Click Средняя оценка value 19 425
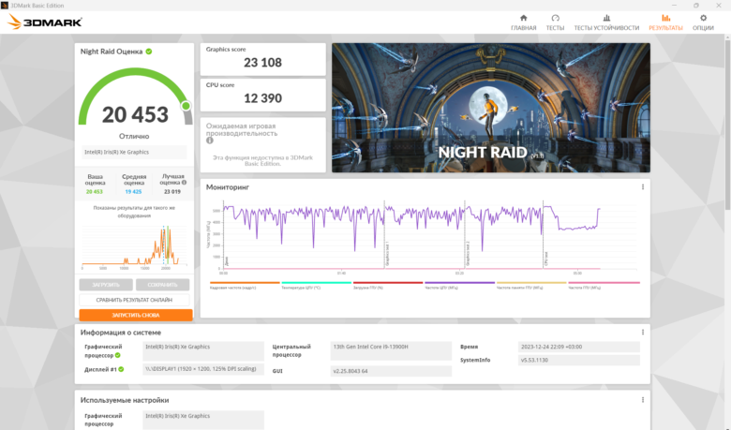The image size is (731, 430). (x=133, y=191)
